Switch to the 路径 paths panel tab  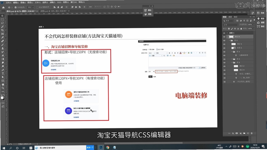point(236,17)
